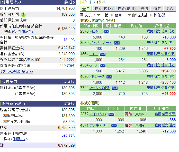The height and width of the screenshot is (152, 179).
Task: Open the ナノキャリア stock link
Action: pyautogui.click(x=99, y=125)
